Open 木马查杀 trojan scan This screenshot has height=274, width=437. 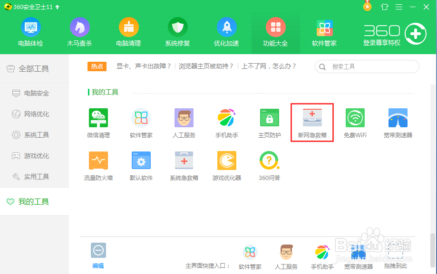[80, 32]
